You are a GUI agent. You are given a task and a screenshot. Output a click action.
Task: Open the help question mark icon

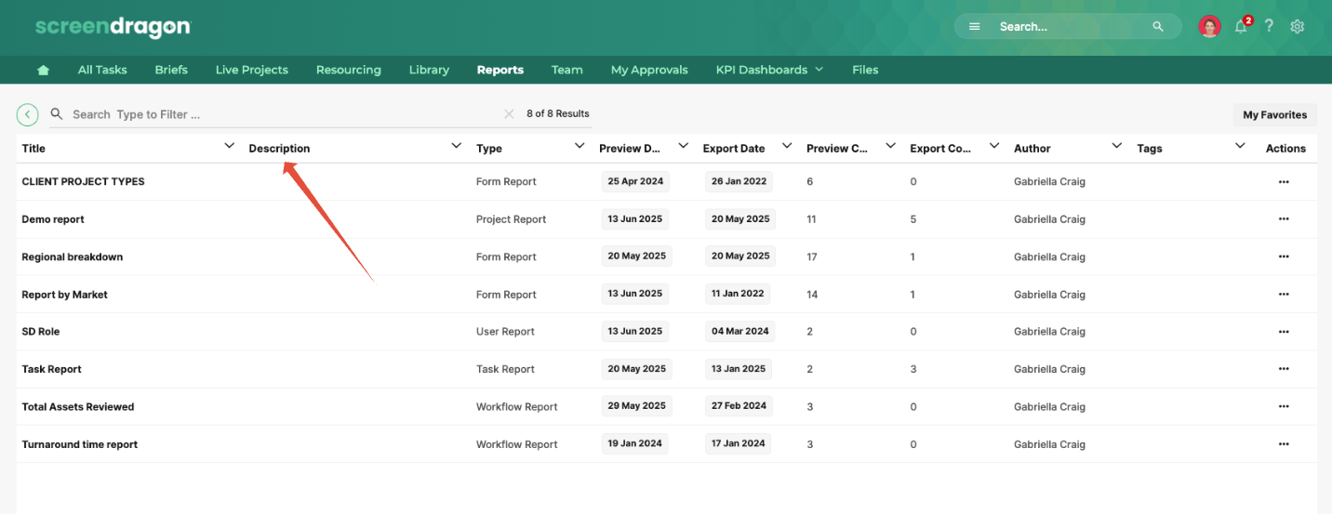1269,26
